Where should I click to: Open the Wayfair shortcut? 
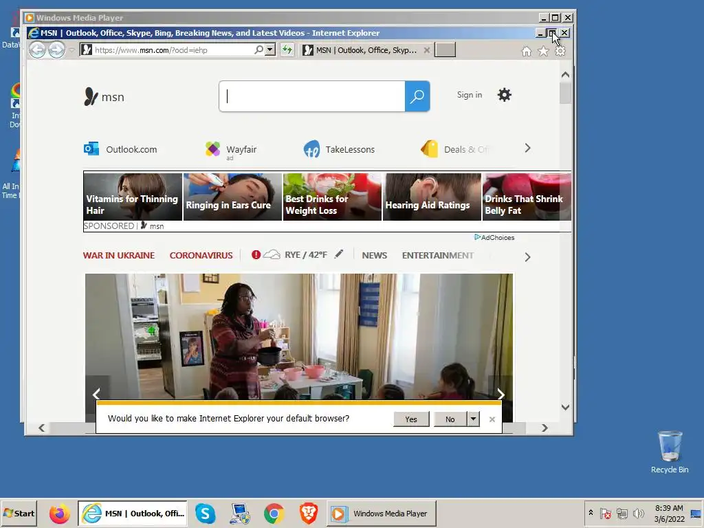click(231, 149)
